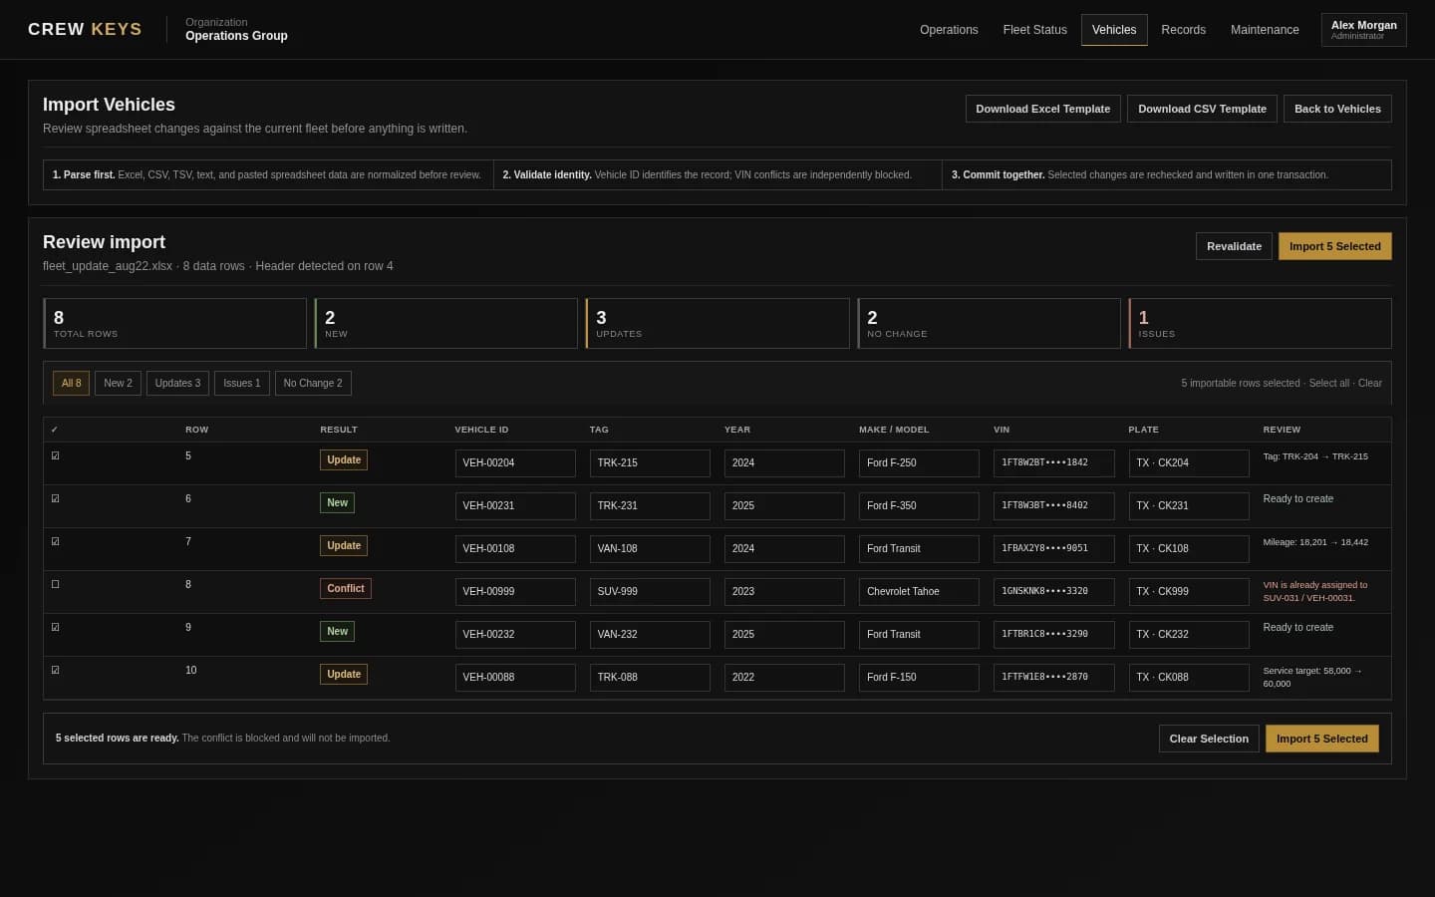Image resolution: width=1435 pixels, height=897 pixels.
Task: Click the 1 Issues summary card
Action: tap(1260, 323)
